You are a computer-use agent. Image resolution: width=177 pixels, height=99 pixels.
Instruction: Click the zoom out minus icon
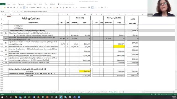coord(161,94)
